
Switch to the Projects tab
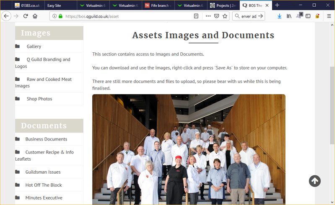coord(223,5)
